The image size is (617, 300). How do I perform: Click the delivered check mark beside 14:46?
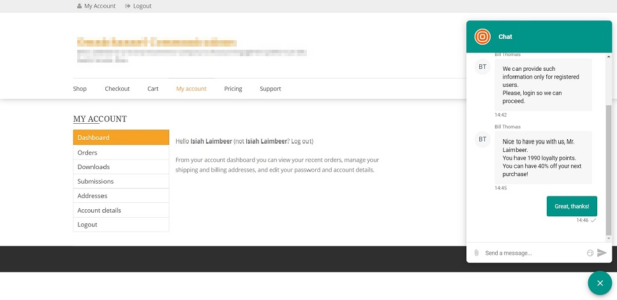tap(593, 220)
